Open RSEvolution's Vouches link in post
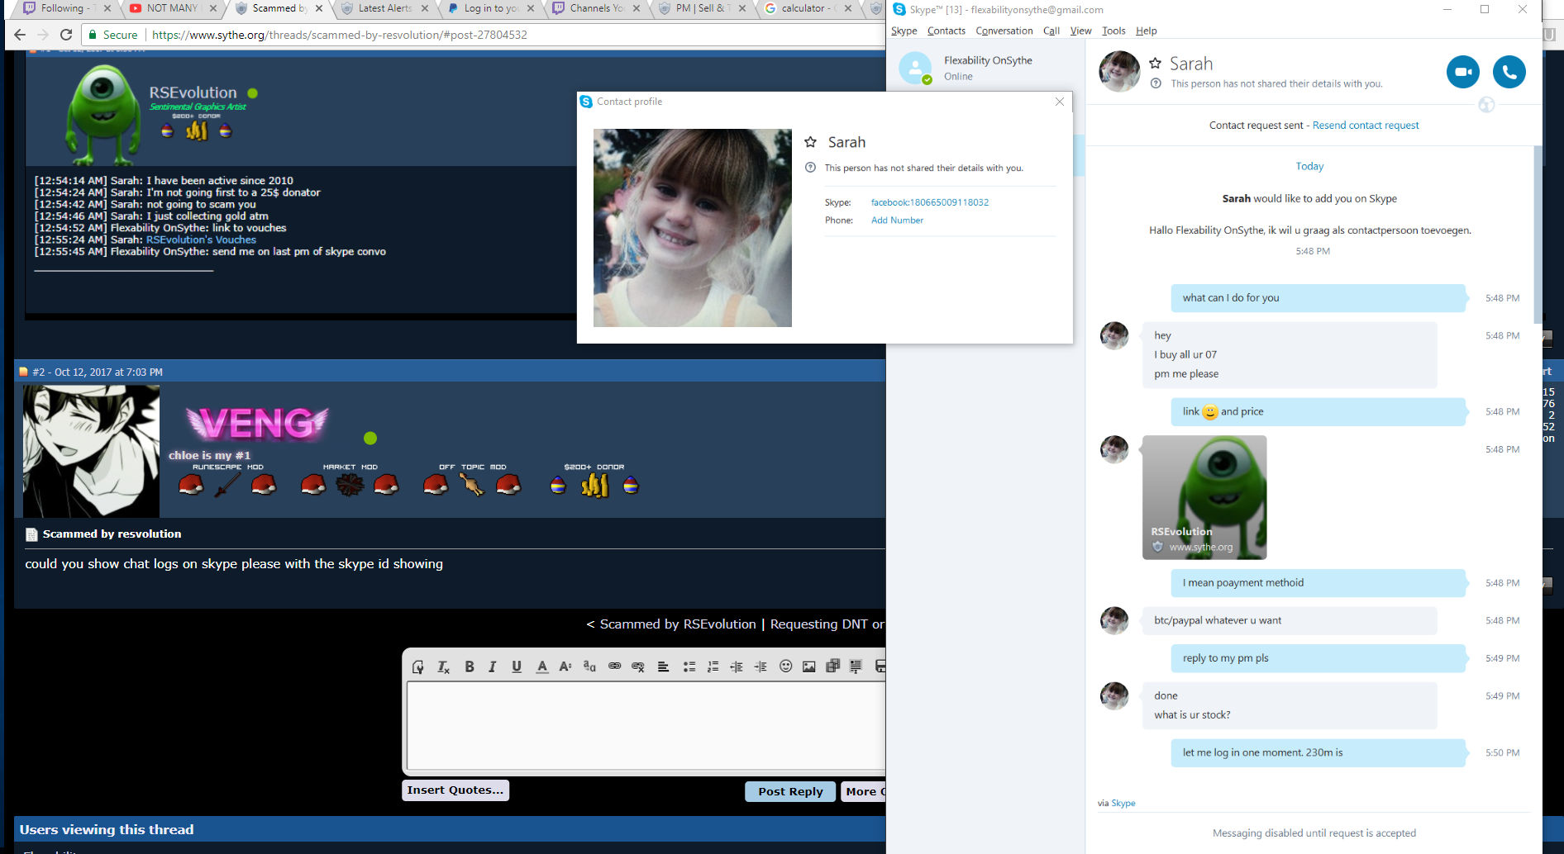This screenshot has width=1564, height=854. tap(202, 240)
